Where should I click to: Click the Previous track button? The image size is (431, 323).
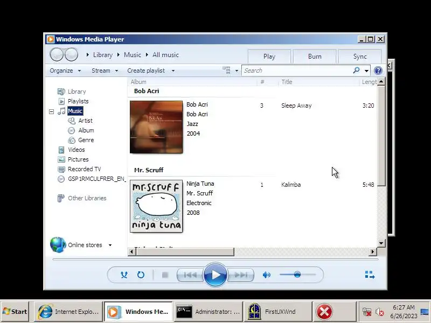(190, 275)
